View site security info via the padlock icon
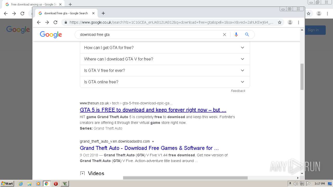 [x=66, y=22]
